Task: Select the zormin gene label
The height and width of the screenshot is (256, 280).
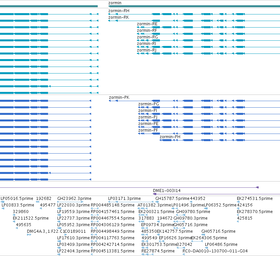Action: coord(115,3)
